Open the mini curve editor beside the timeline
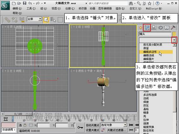 6,119
